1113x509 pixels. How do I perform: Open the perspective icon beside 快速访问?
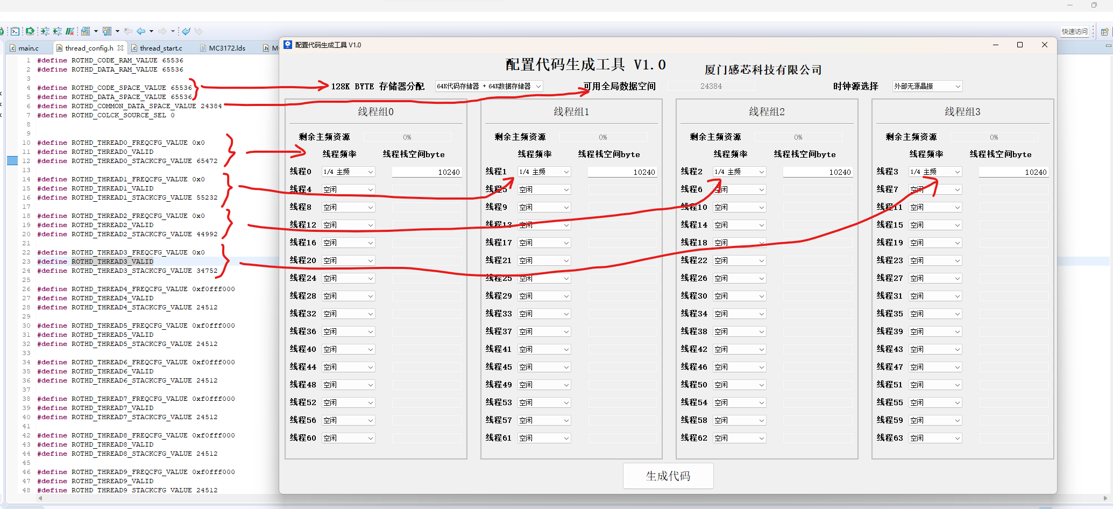[x=1104, y=32]
